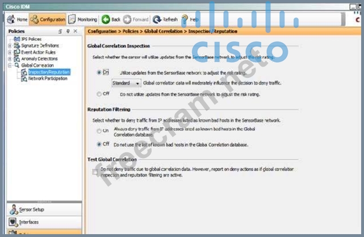Set Reputation Filtering to Off

(x=99, y=144)
